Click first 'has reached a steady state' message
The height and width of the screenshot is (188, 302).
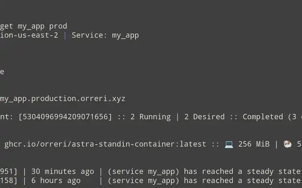pyautogui.click(x=242, y=172)
